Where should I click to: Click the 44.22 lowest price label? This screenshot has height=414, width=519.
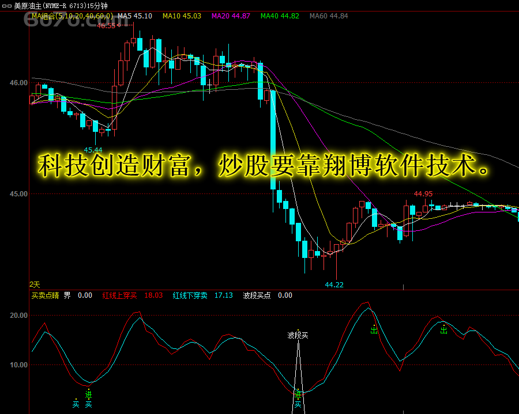334,284
